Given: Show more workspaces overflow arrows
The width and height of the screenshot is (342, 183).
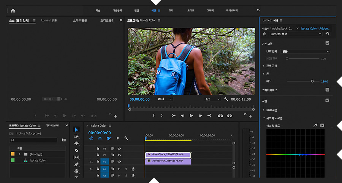Looking at the screenshot, I should (x=258, y=10).
